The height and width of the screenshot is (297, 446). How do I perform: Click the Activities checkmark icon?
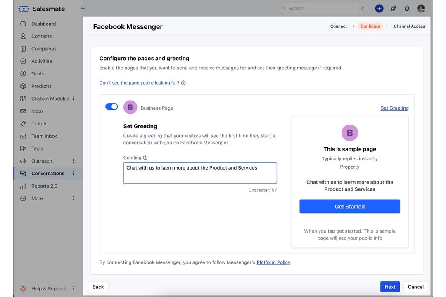click(x=23, y=61)
